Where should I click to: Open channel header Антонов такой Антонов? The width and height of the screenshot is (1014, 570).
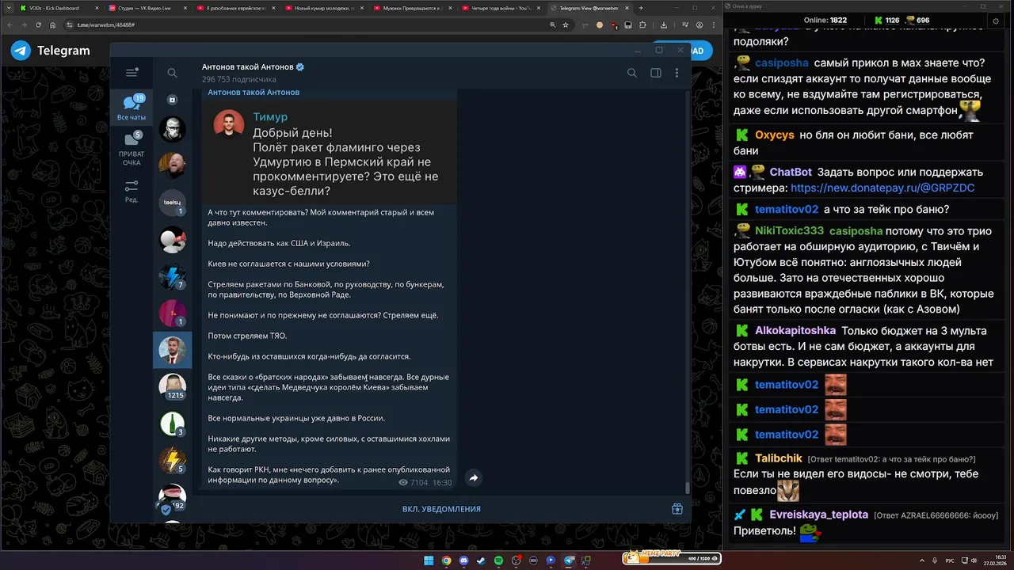(x=247, y=67)
